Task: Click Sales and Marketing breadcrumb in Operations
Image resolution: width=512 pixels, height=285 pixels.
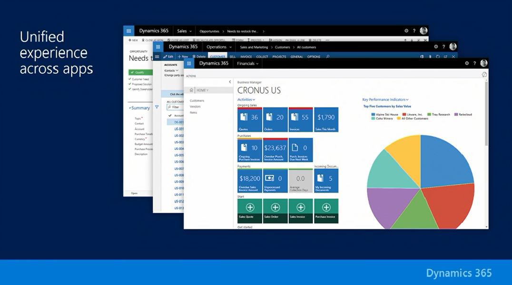Action: coord(254,47)
